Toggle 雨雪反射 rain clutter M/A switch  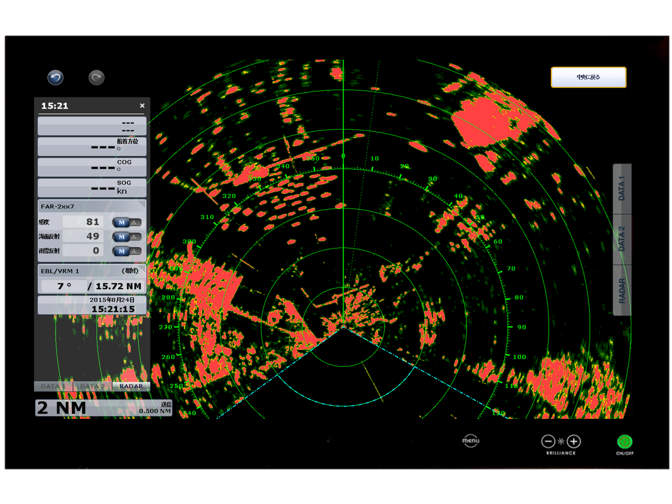click(x=127, y=251)
